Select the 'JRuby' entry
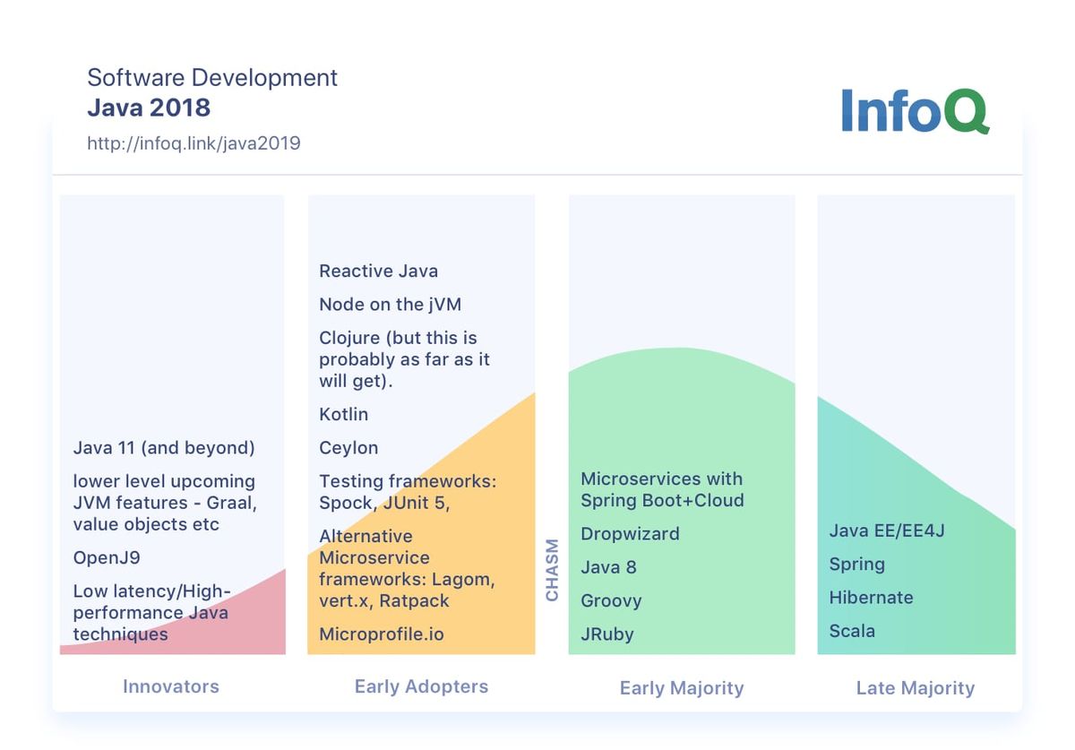This screenshot has height=750, width=1075. 606,634
